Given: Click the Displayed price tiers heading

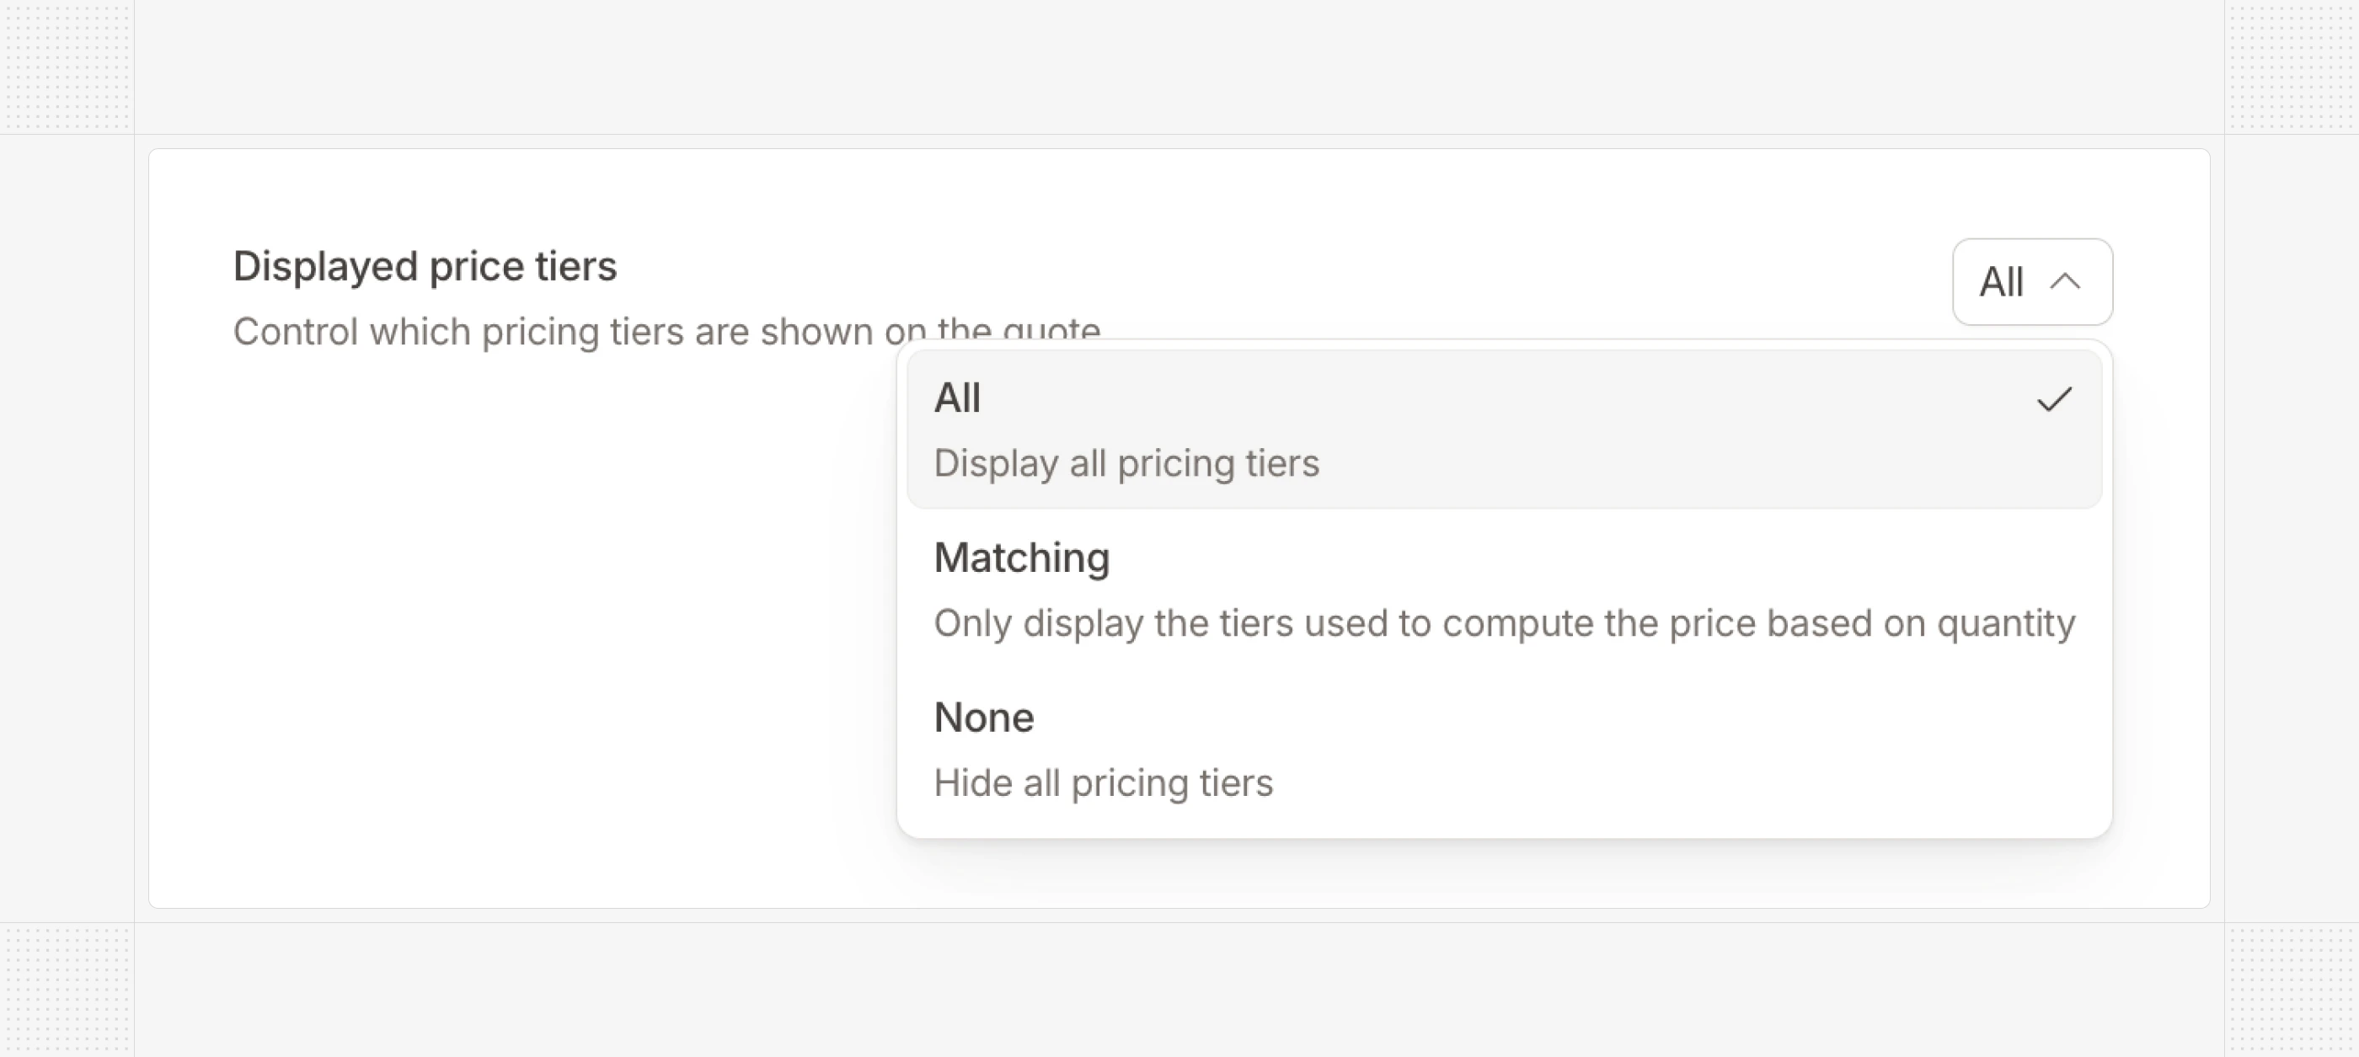Looking at the screenshot, I should 425,265.
